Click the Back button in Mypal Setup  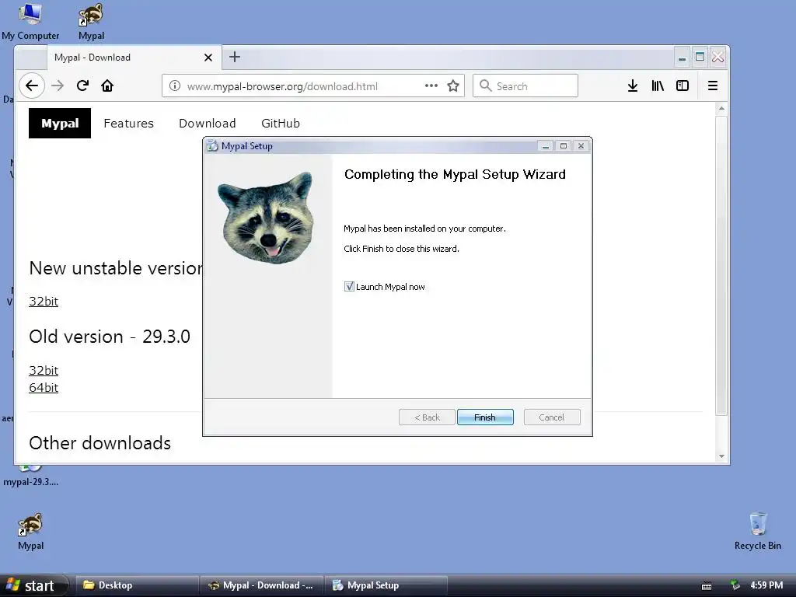coord(427,417)
